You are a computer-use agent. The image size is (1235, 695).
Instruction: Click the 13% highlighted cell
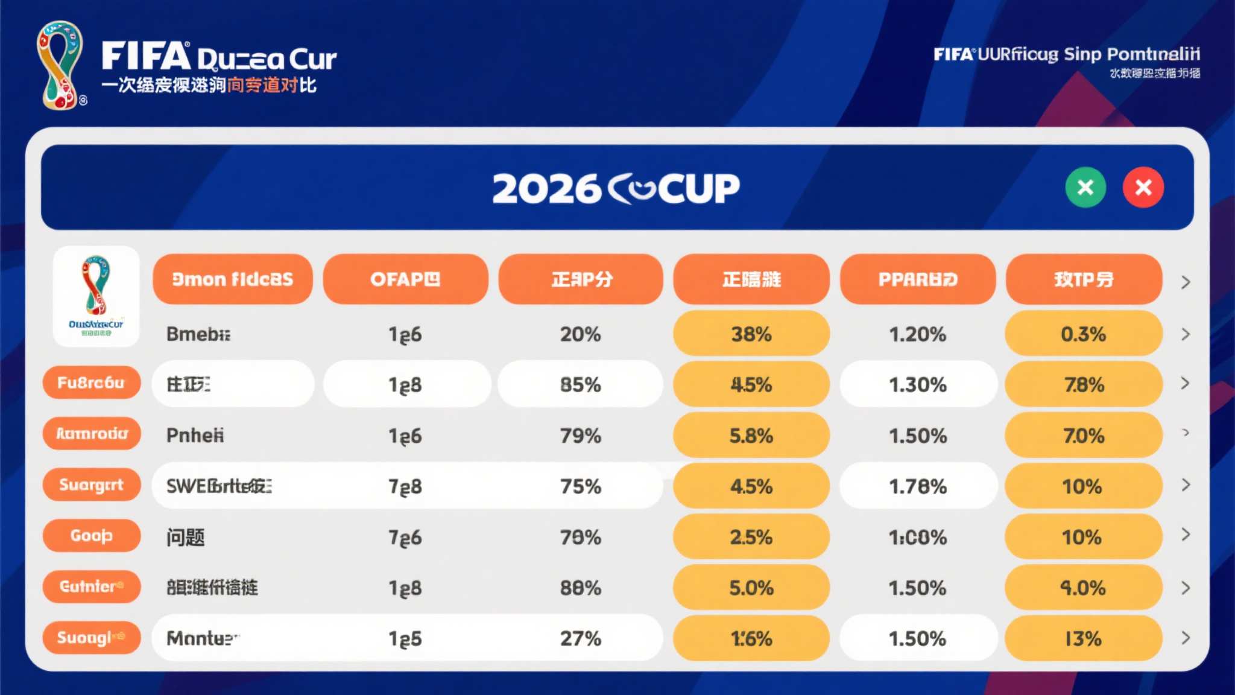(x=1083, y=638)
